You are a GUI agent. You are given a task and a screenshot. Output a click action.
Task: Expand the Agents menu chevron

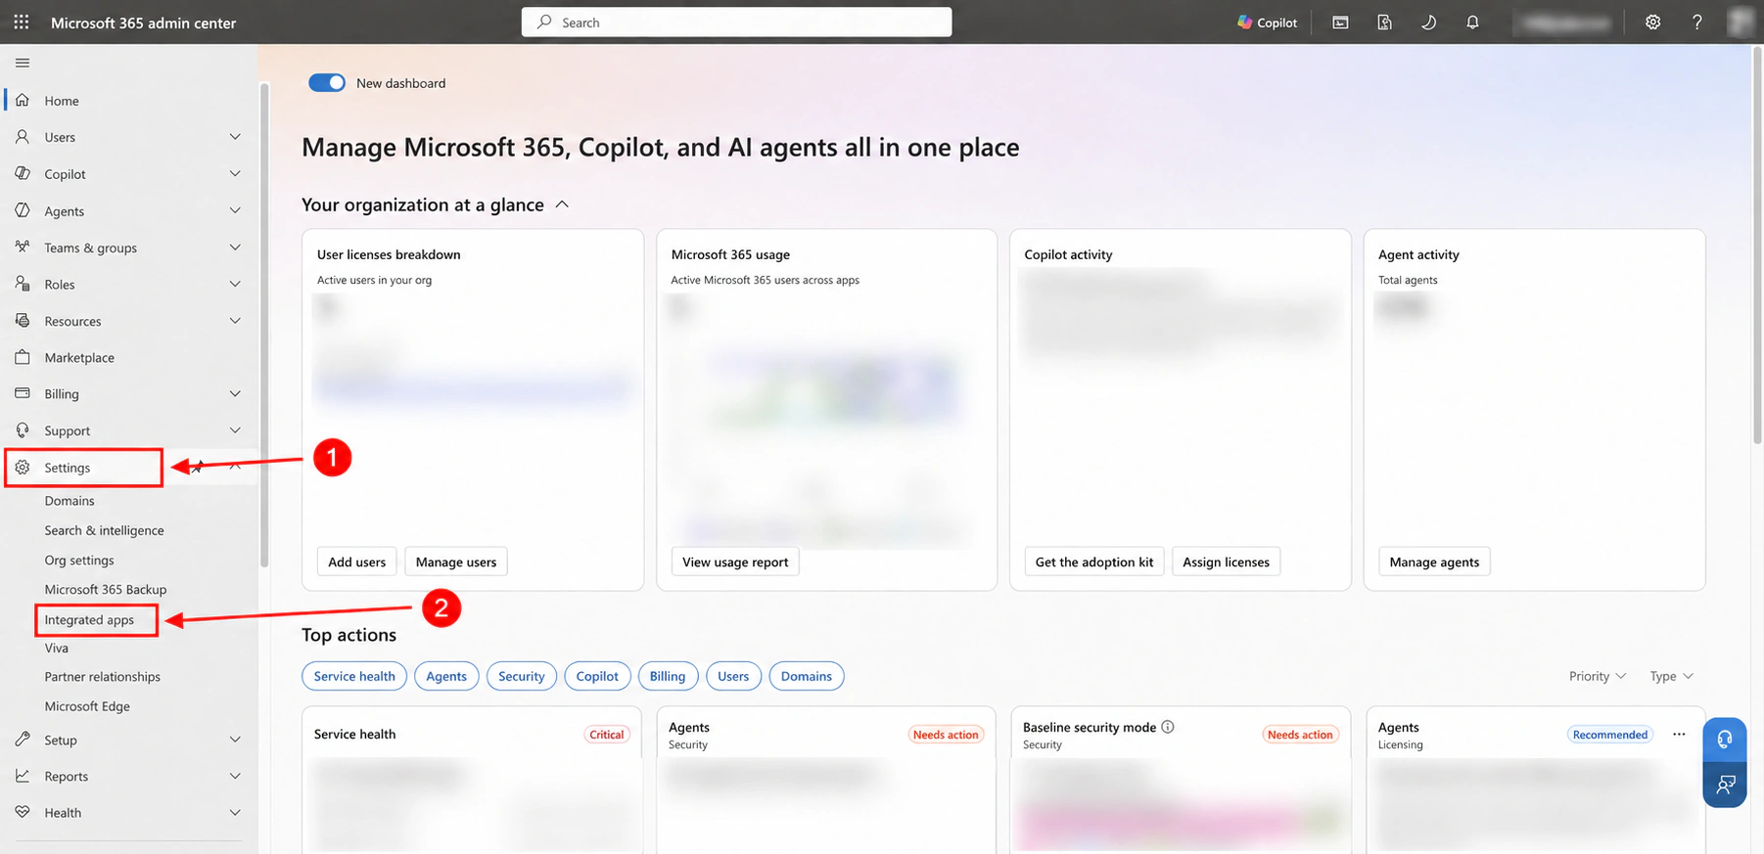(x=235, y=210)
